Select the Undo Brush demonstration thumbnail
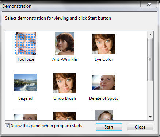The image size is (160, 137). click(65, 83)
